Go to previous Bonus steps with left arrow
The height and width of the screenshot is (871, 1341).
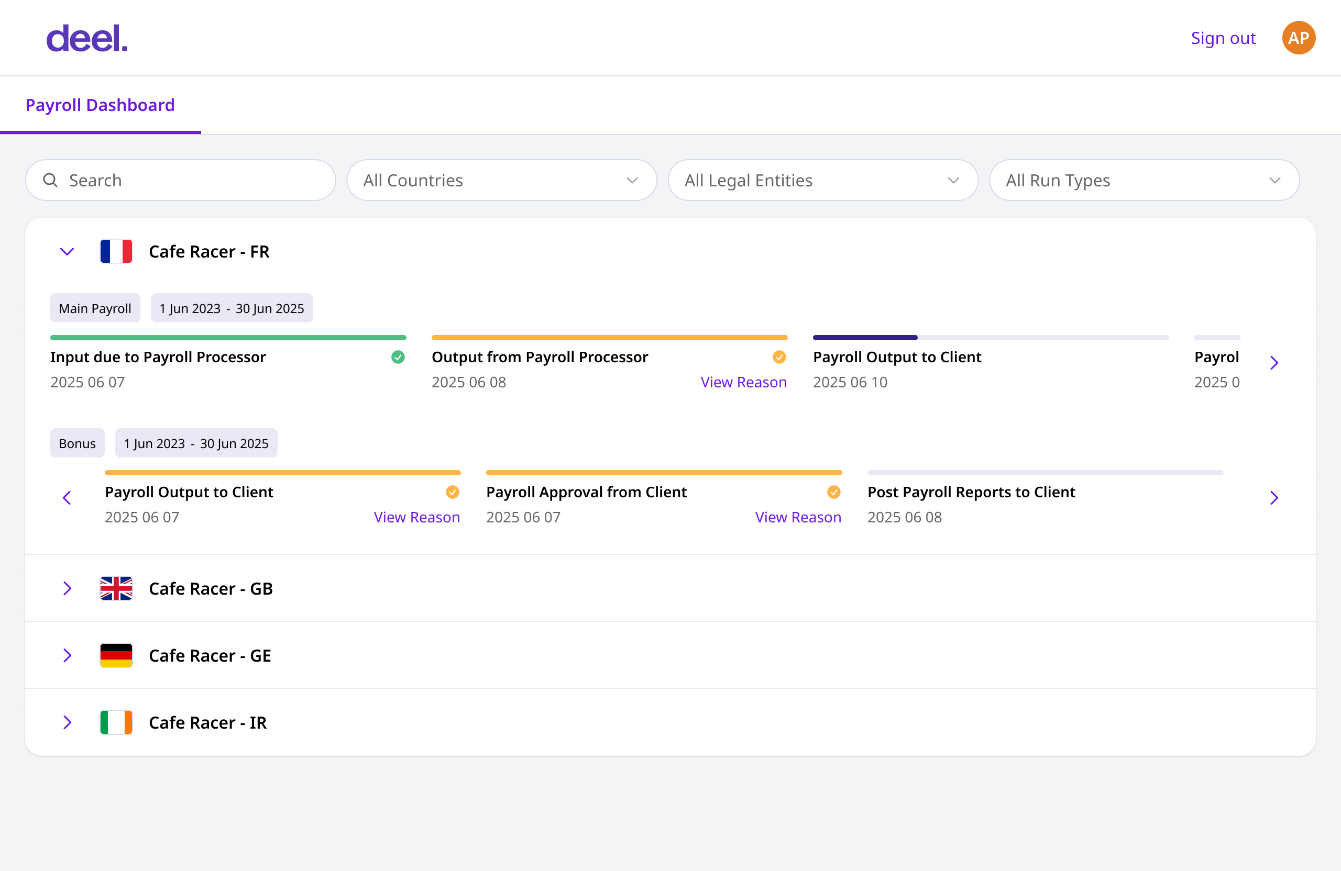pos(67,498)
